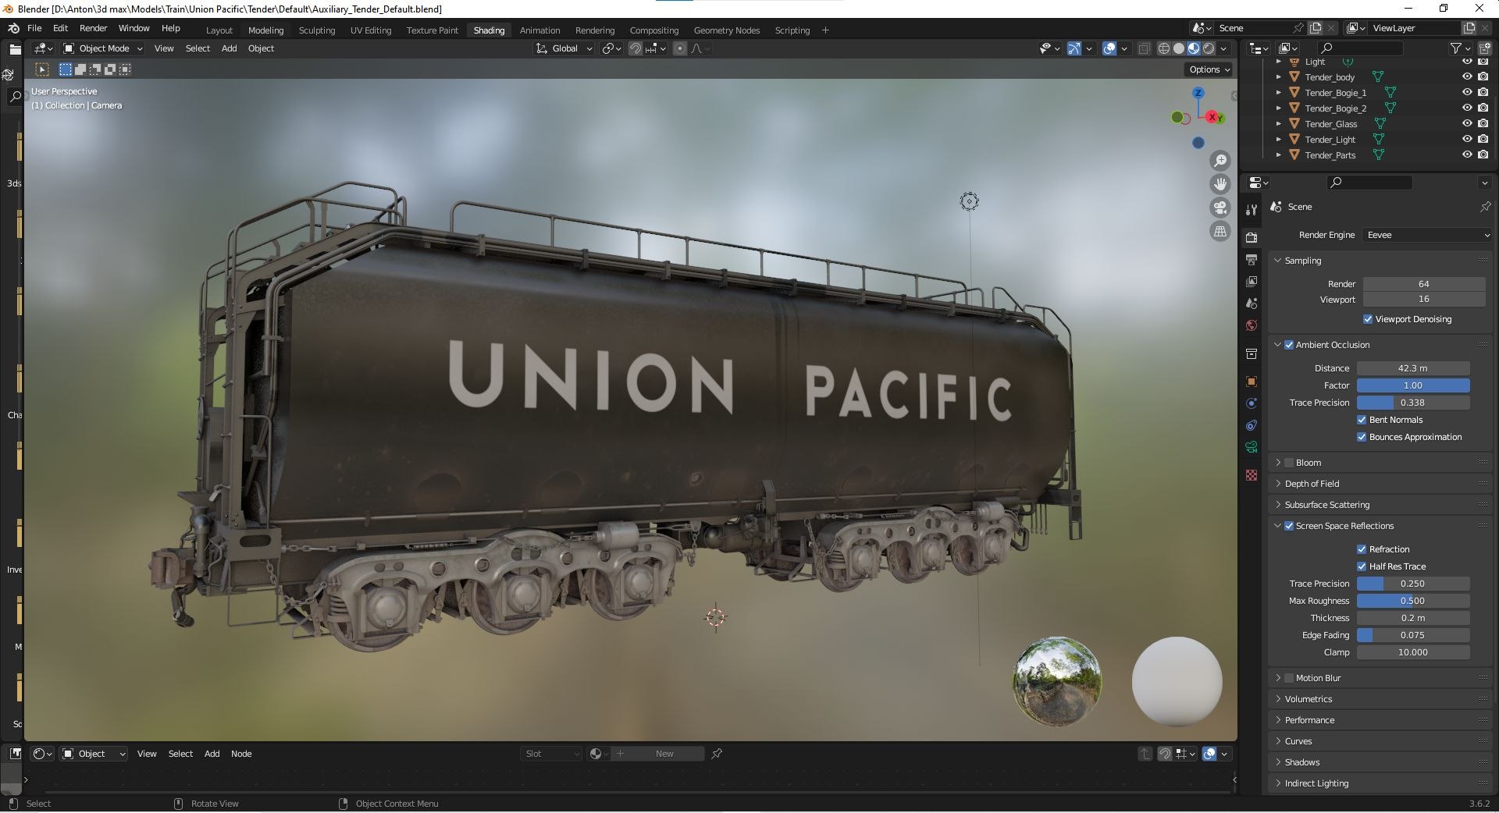The image size is (1499, 813).
Task: Open the File menu
Action: pos(34,28)
